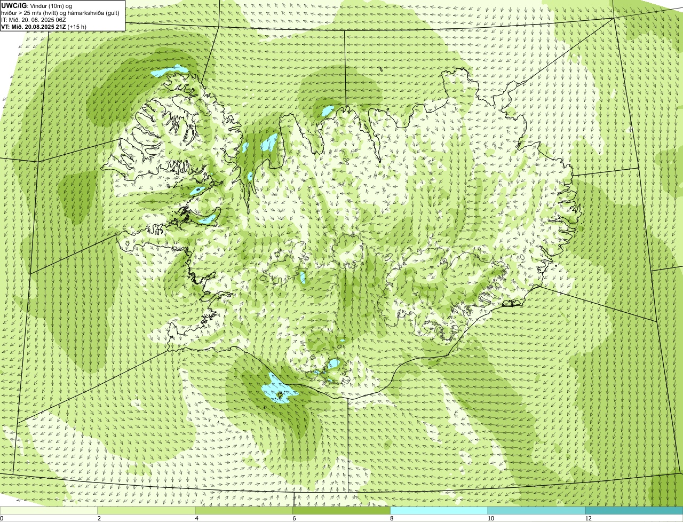Image resolution: width=683 pixels, height=522 pixels.
Task: Pick the 4–6 medium green legend segment
Action: point(244,511)
